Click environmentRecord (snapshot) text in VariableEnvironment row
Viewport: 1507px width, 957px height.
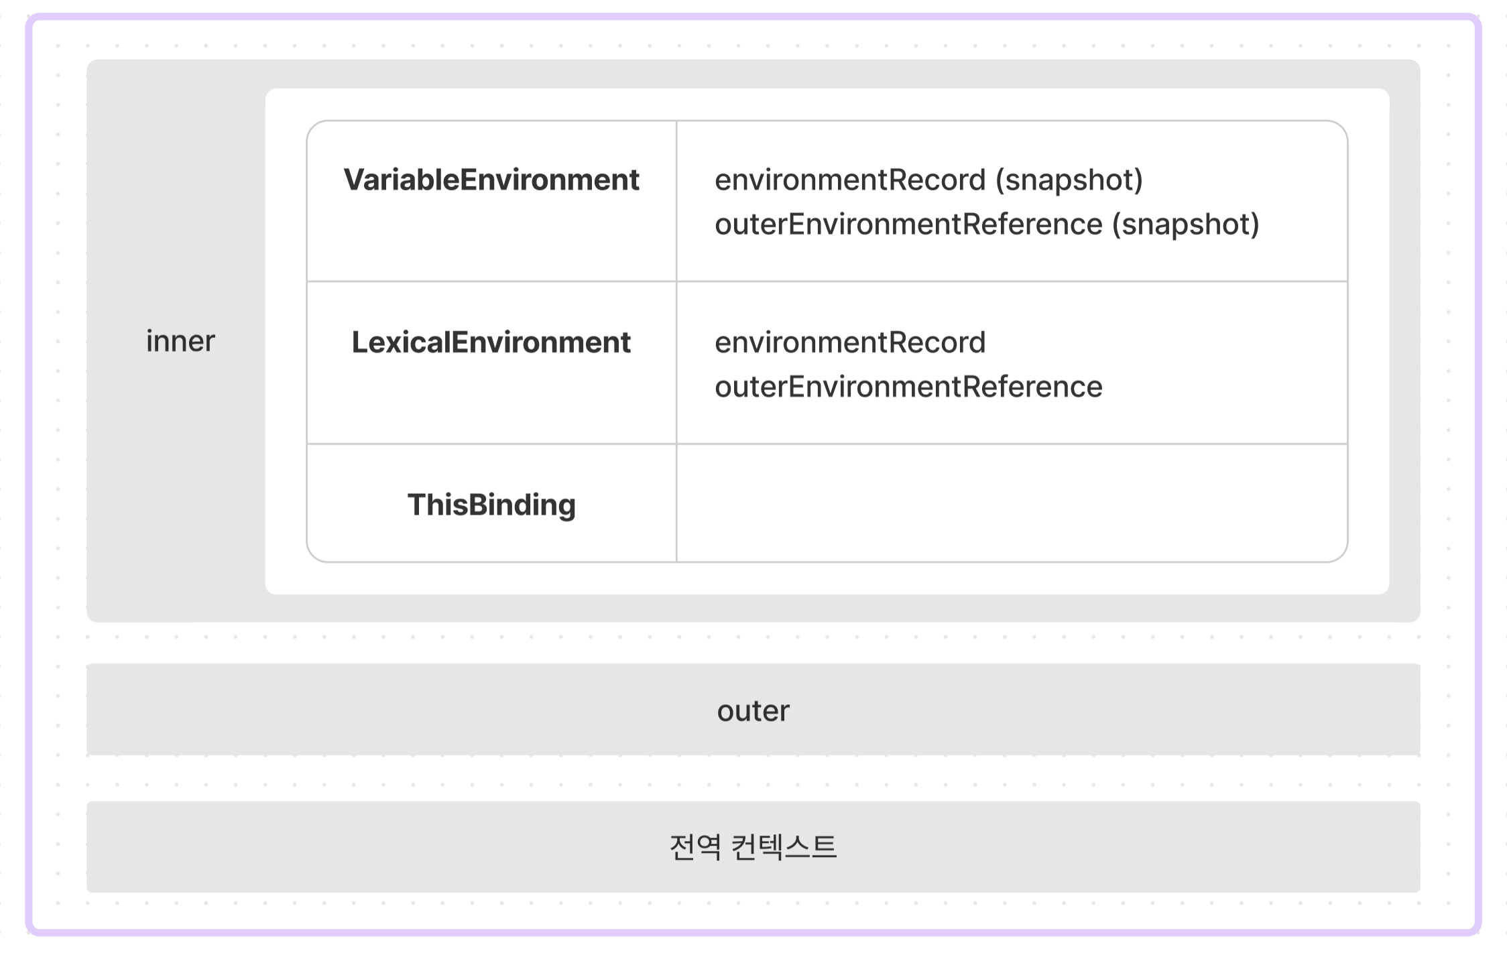(928, 180)
